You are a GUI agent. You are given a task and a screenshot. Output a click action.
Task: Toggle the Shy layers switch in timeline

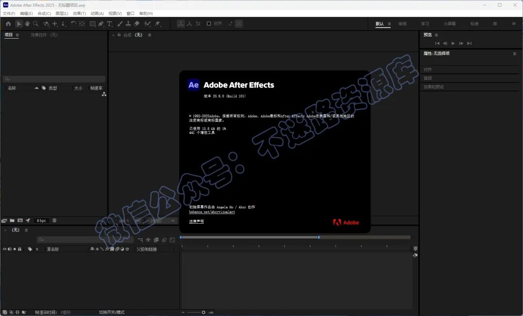pyautogui.click(x=148, y=240)
